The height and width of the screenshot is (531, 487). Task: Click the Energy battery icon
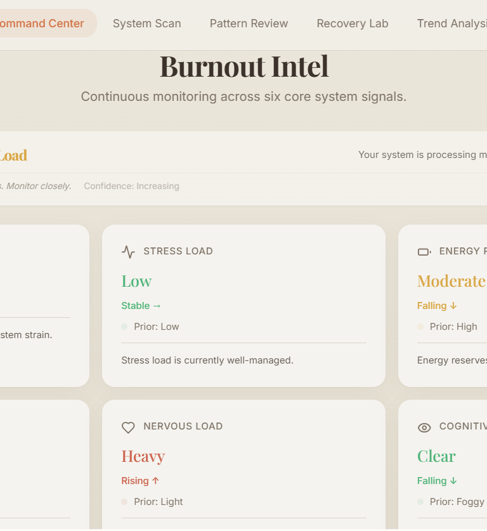click(424, 252)
